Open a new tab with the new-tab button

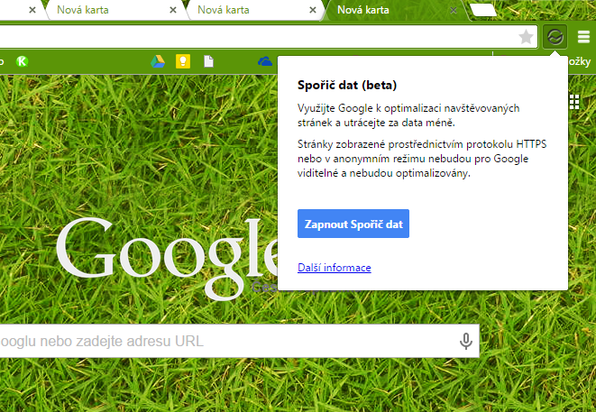(x=483, y=10)
